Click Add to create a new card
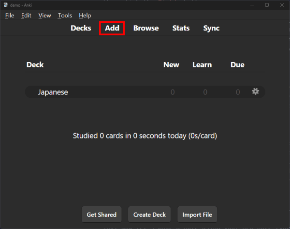The image size is (290, 229). tap(112, 28)
